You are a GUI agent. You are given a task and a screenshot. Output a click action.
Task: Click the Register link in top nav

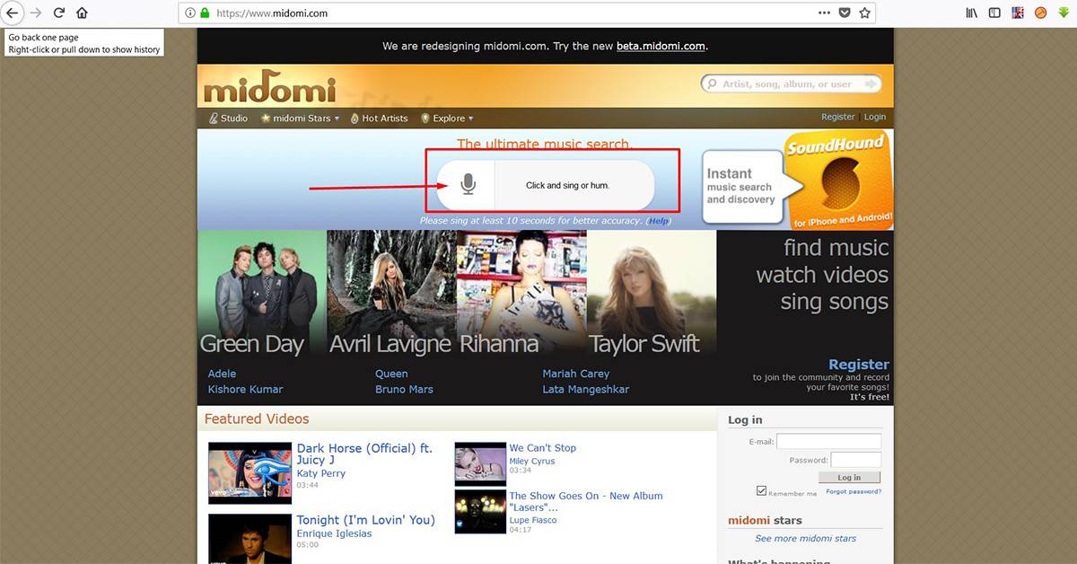tap(838, 117)
